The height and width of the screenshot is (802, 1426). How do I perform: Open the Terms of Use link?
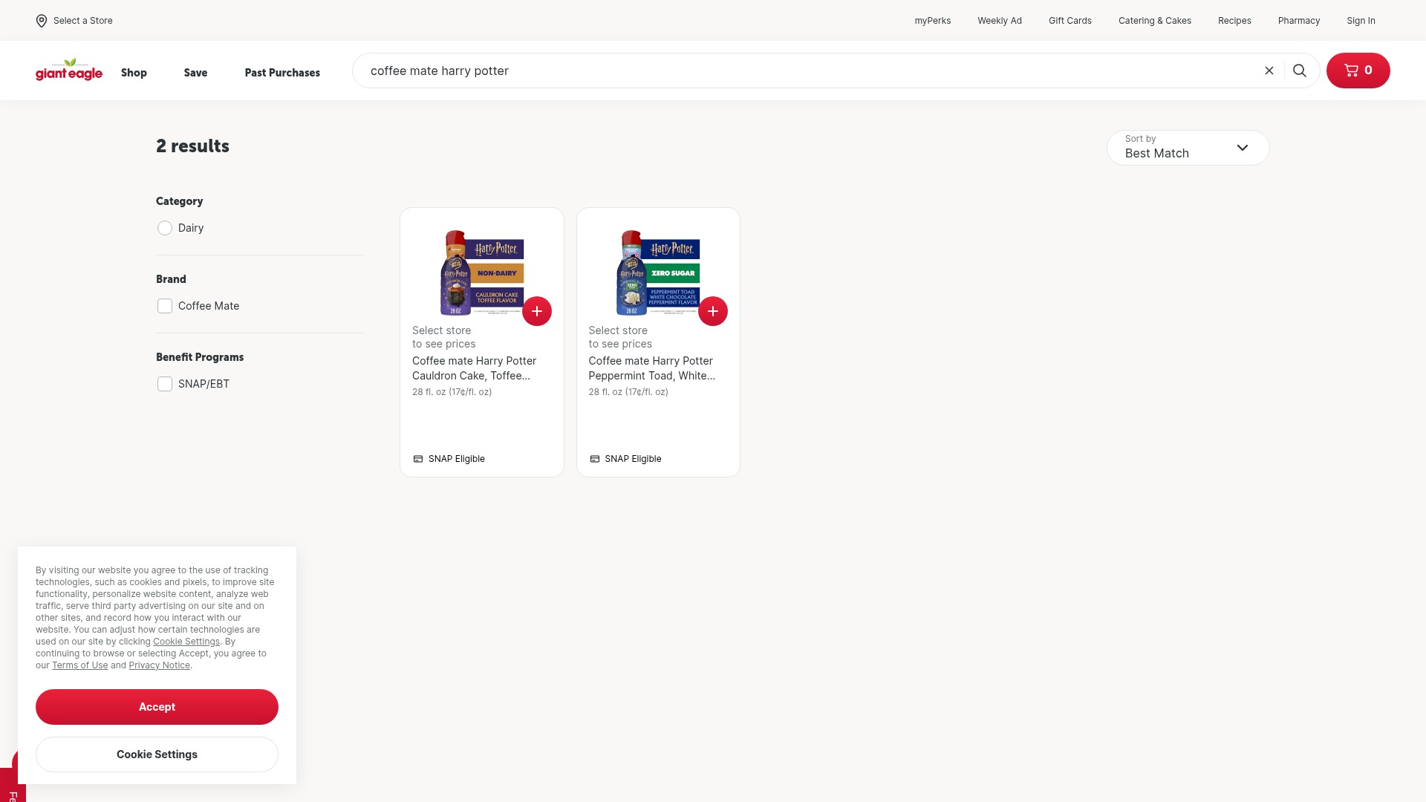[80, 665]
